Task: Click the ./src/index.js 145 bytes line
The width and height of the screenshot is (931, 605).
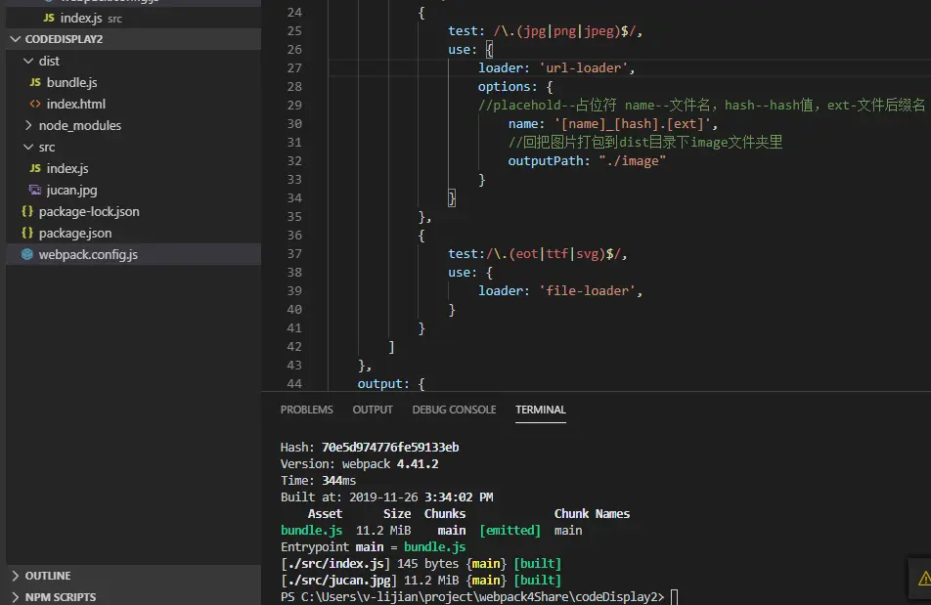Action: [x=421, y=564]
